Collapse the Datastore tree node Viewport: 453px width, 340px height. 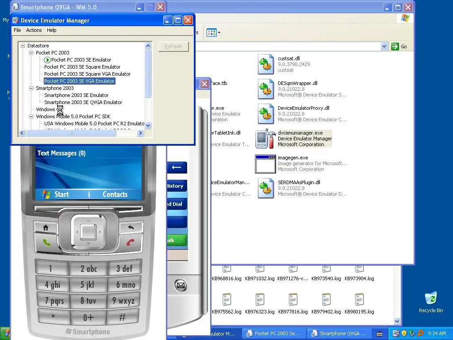pos(23,46)
